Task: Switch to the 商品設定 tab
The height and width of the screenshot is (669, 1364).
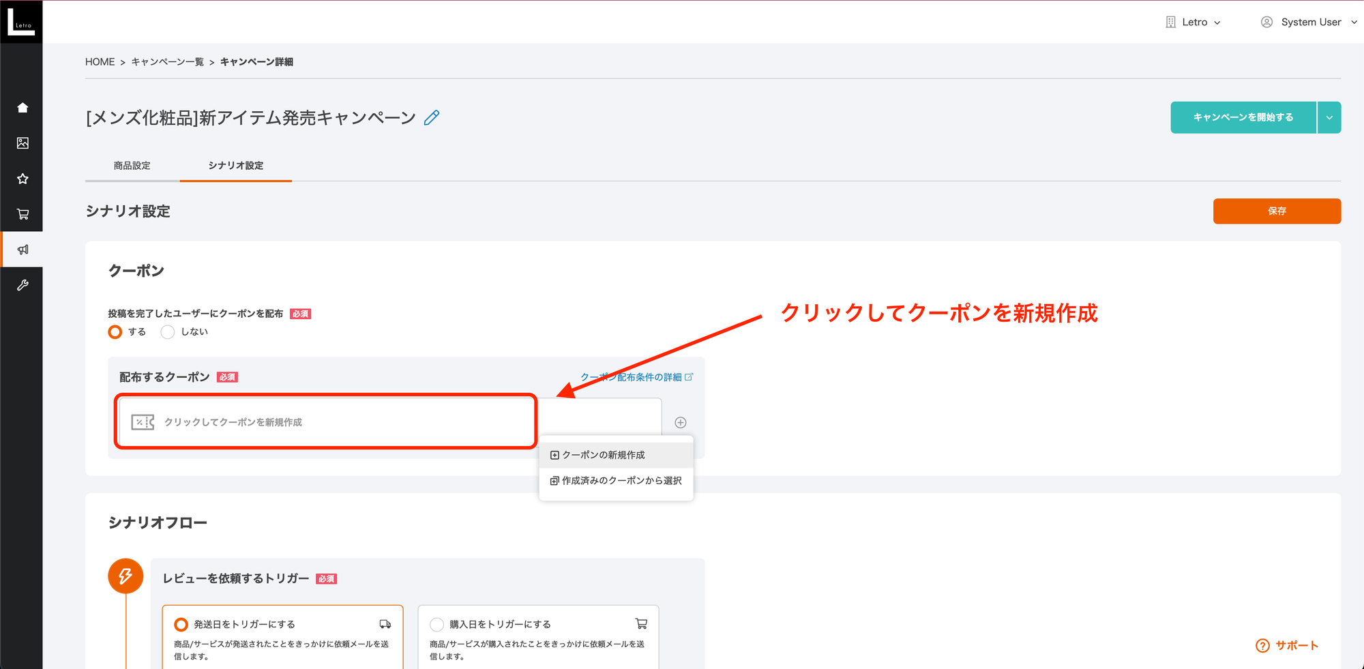Action: (132, 165)
